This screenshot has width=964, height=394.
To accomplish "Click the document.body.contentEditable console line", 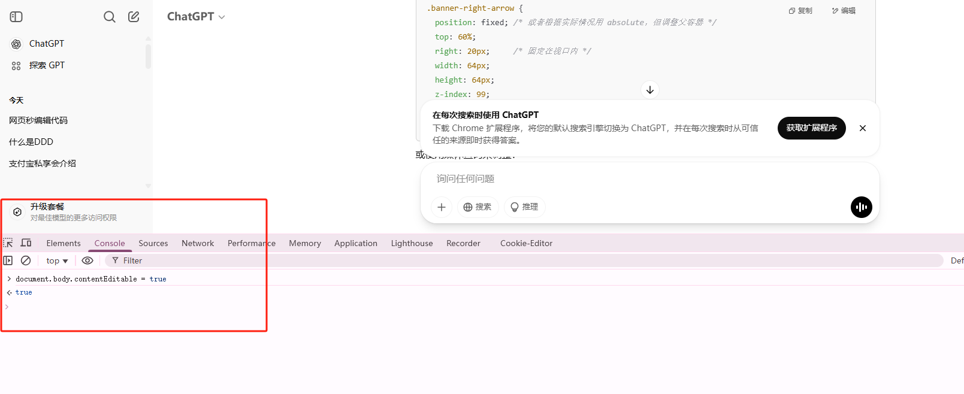I will pyautogui.click(x=91, y=279).
